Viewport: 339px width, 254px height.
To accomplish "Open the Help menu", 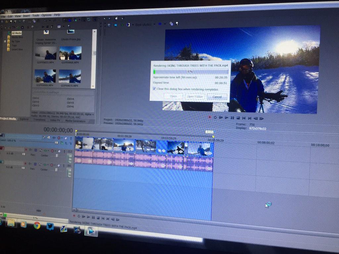I will click(57, 15).
